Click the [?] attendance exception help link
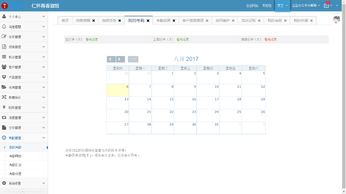The image size is (346, 194). click(x=88, y=155)
